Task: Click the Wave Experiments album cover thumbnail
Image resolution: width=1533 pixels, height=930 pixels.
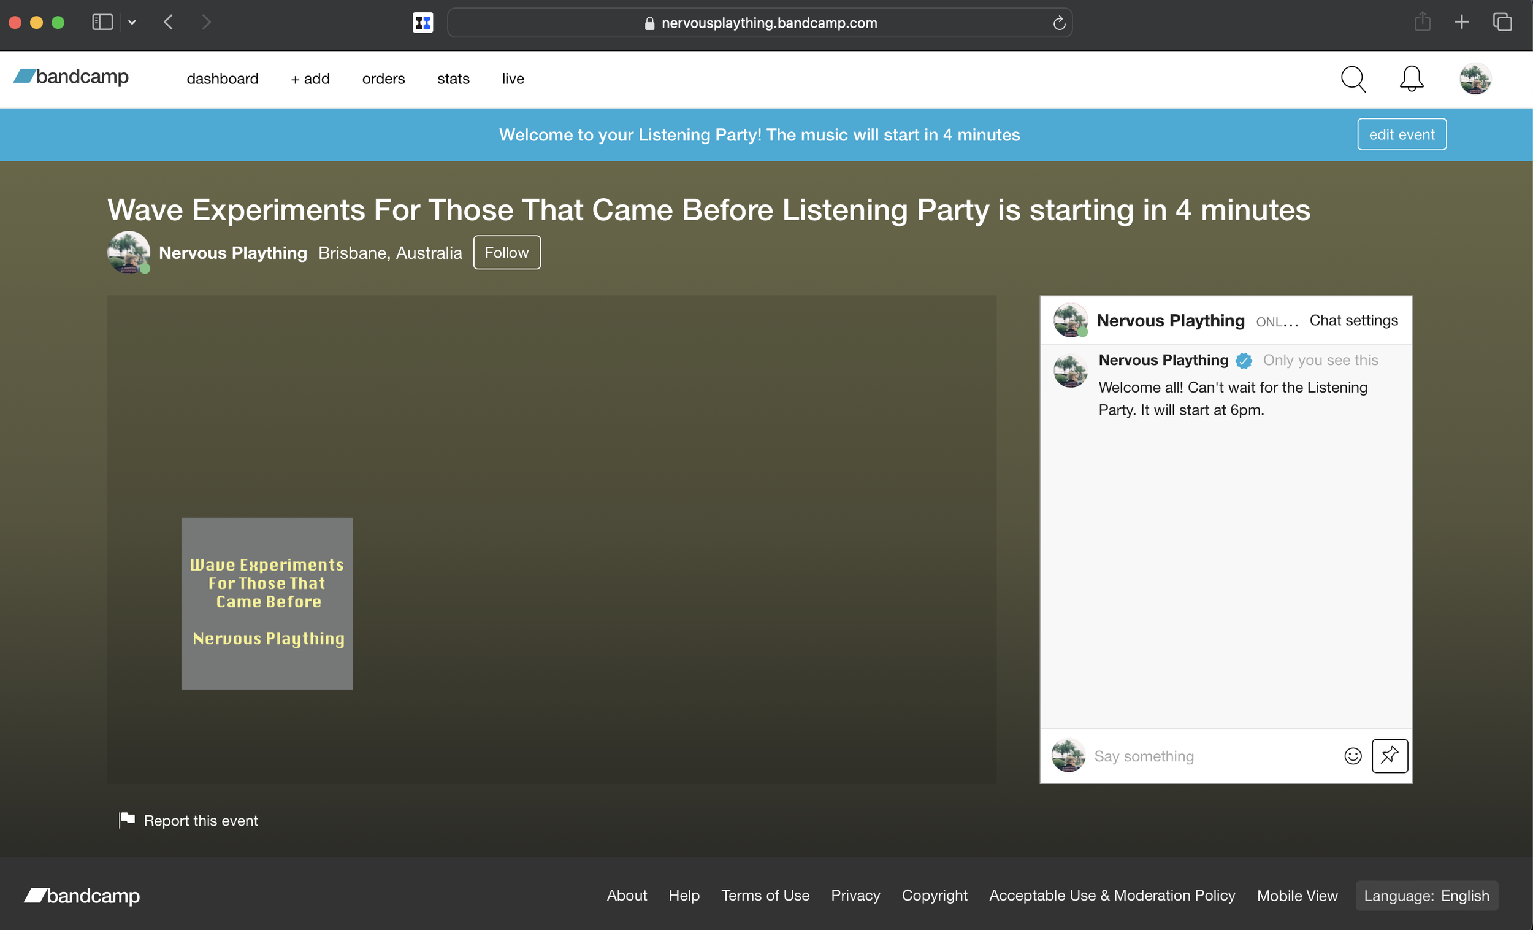Action: point(267,603)
